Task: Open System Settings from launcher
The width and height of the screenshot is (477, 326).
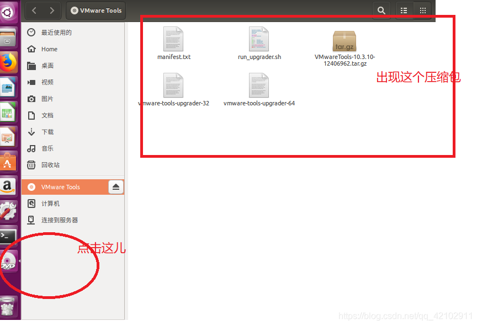Action: coord(8,211)
